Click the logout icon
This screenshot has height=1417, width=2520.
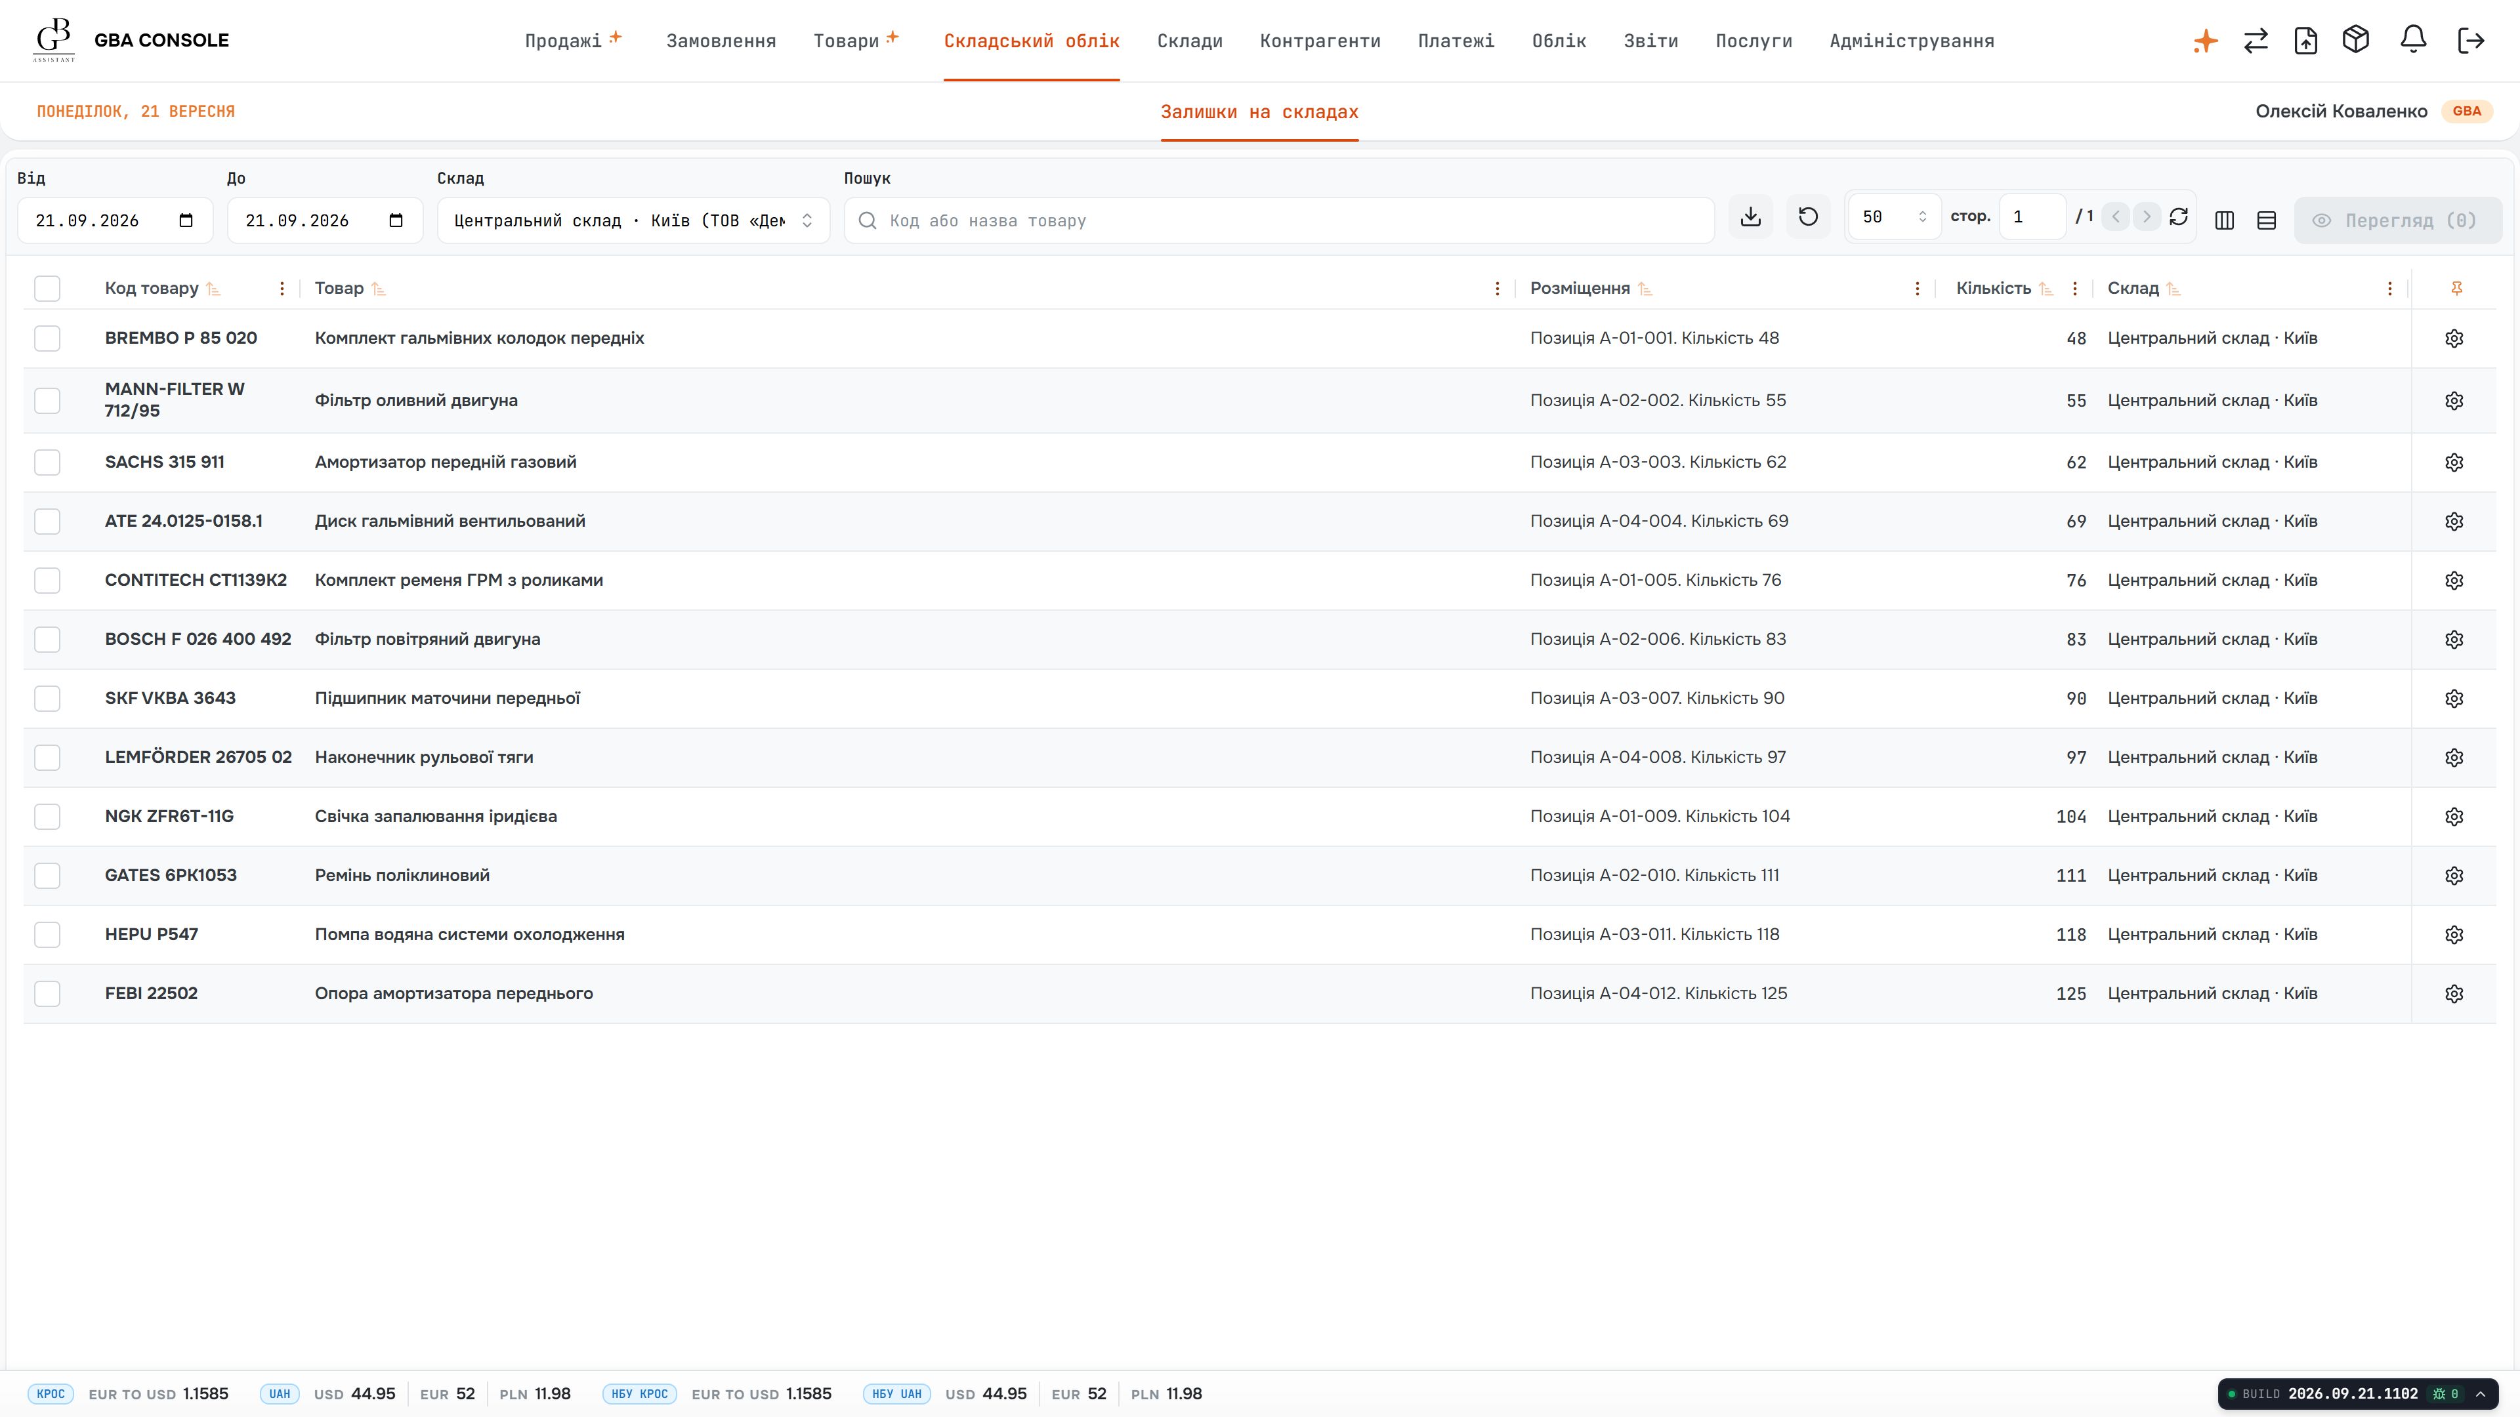point(2471,41)
